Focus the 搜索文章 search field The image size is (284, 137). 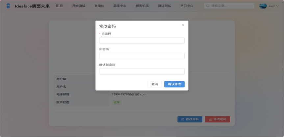tap(230, 6)
